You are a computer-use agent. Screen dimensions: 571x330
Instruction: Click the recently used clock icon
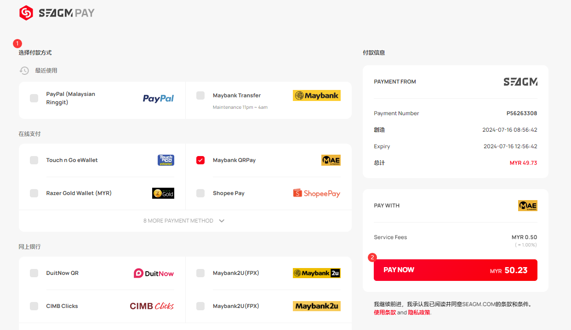tap(24, 71)
